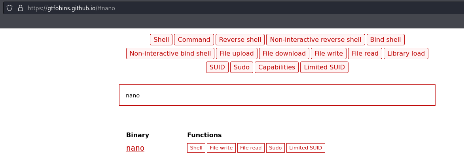Click the gtfobins URL address bar
Image resolution: width=464 pixels, height=168 pixels.
click(x=233, y=8)
